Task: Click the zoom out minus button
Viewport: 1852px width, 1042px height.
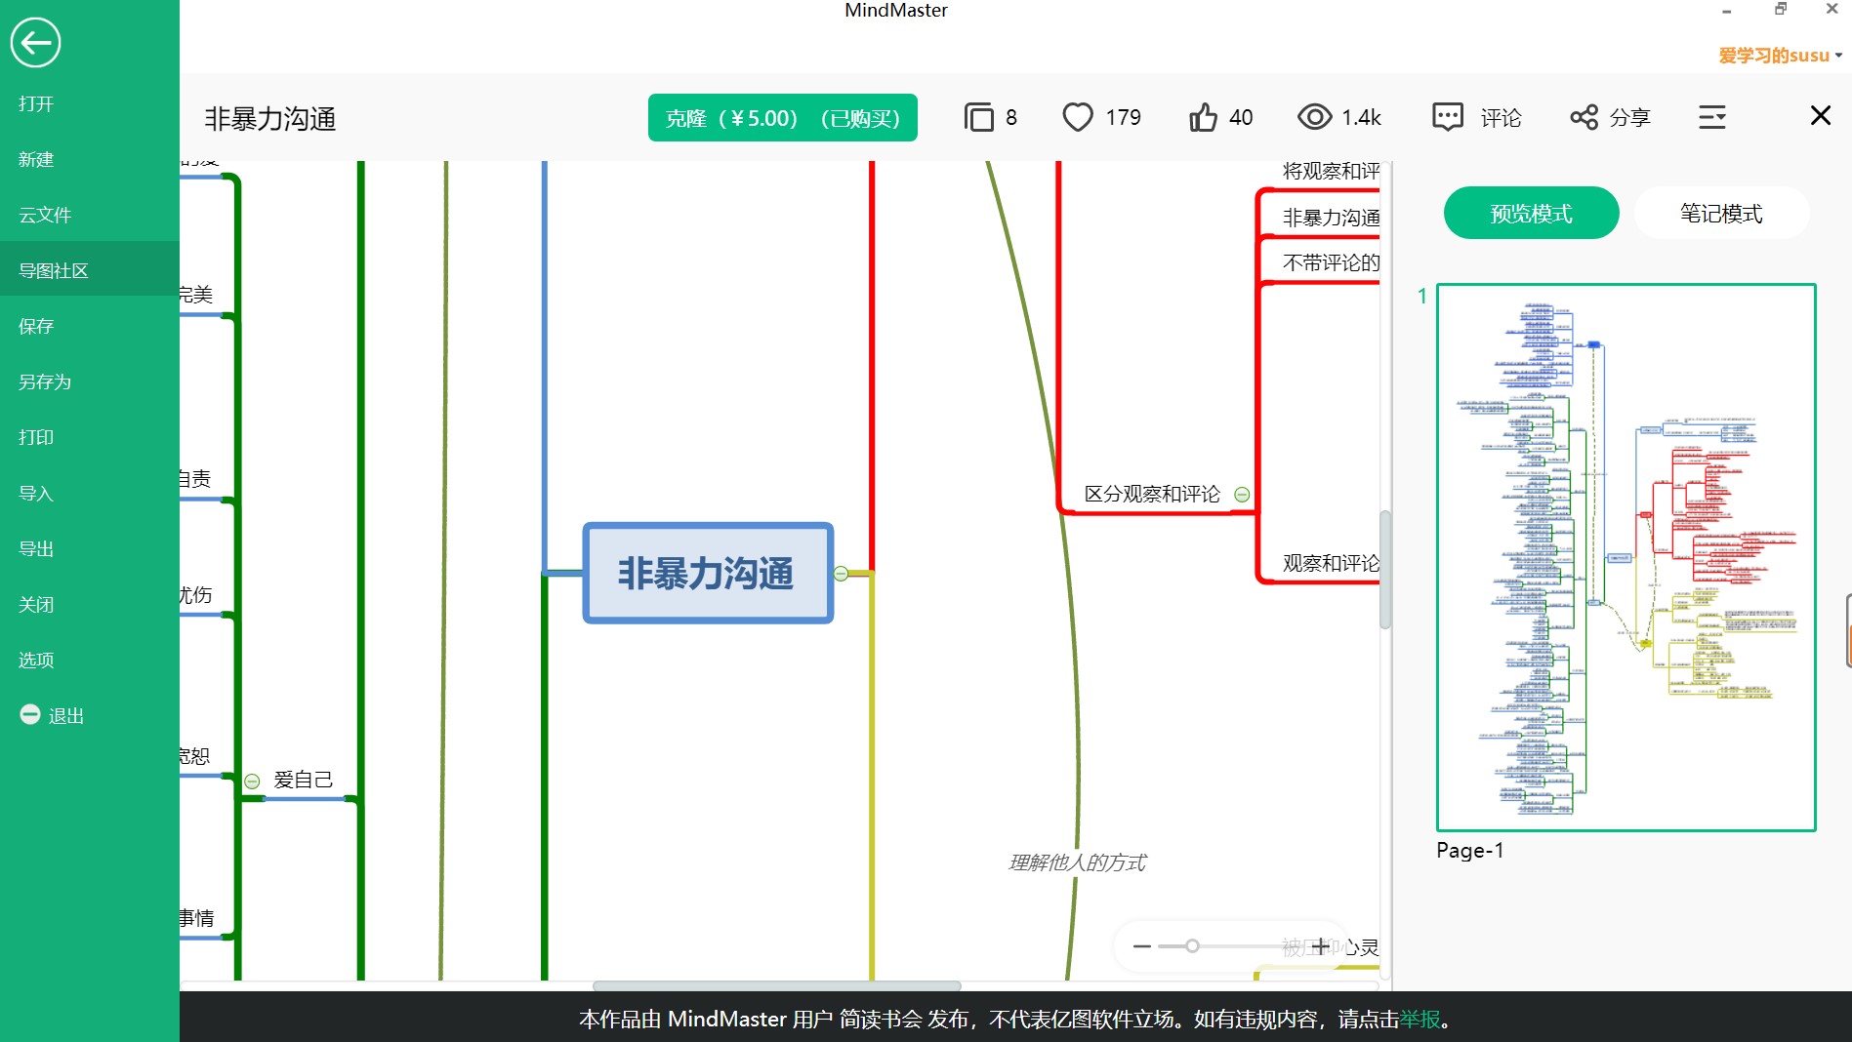Action: pos(1141,946)
